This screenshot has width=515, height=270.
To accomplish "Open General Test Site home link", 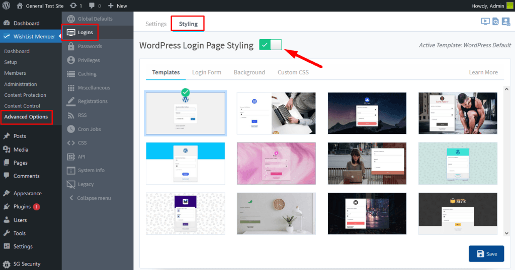I will 40,6.
